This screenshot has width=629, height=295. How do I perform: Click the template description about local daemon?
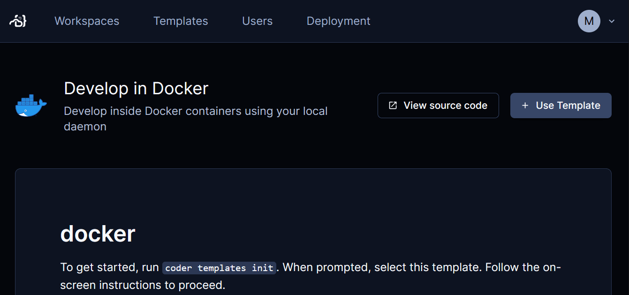coord(196,119)
